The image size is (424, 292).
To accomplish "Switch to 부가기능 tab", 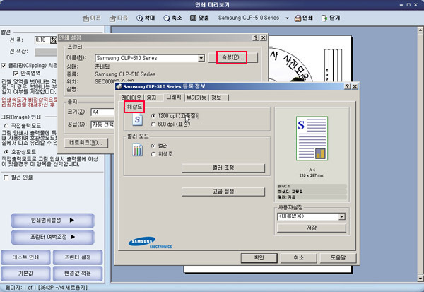I will pos(196,98).
